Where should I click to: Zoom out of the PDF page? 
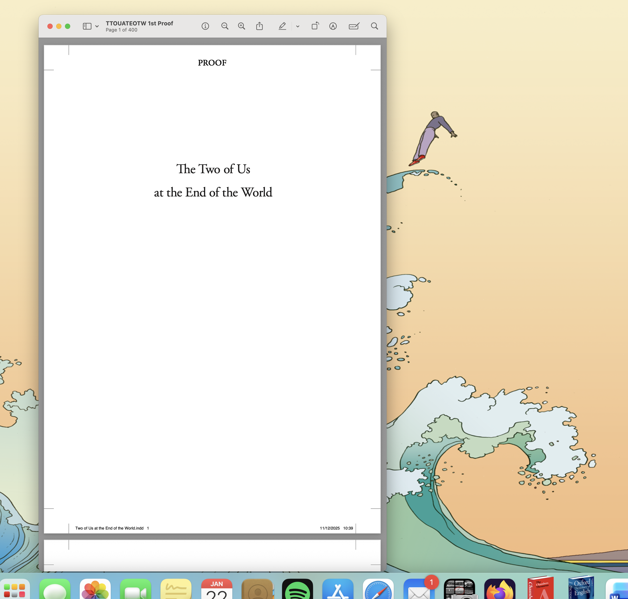225,26
